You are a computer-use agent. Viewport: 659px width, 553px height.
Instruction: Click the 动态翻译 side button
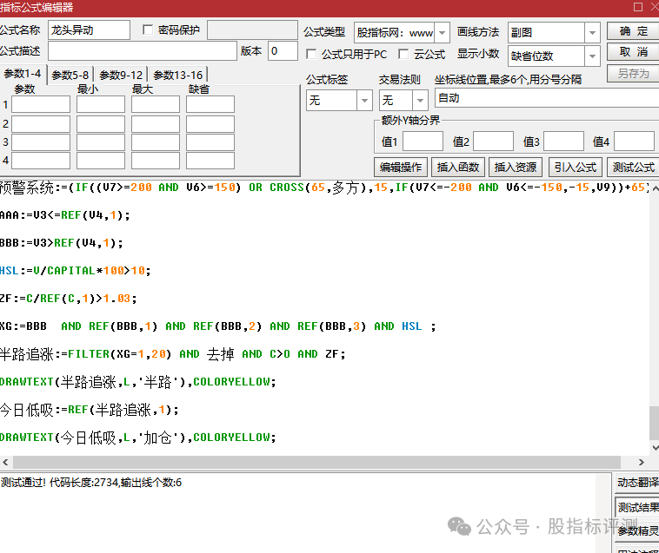pos(636,483)
